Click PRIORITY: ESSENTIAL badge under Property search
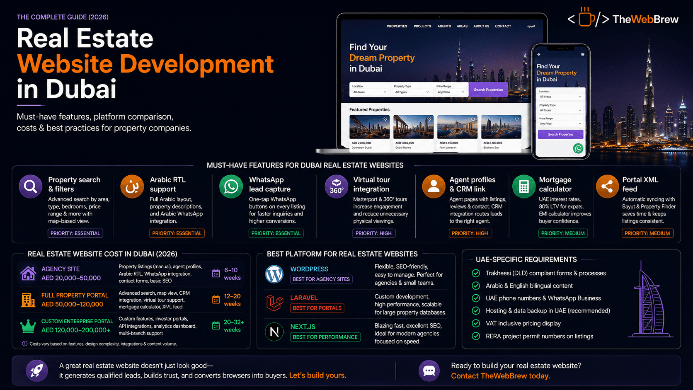The height and width of the screenshot is (390, 693). pos(75,233)
